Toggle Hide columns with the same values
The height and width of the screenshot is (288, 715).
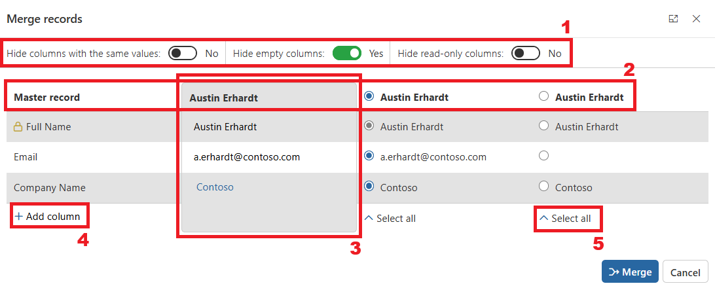(x=183, y=53)
